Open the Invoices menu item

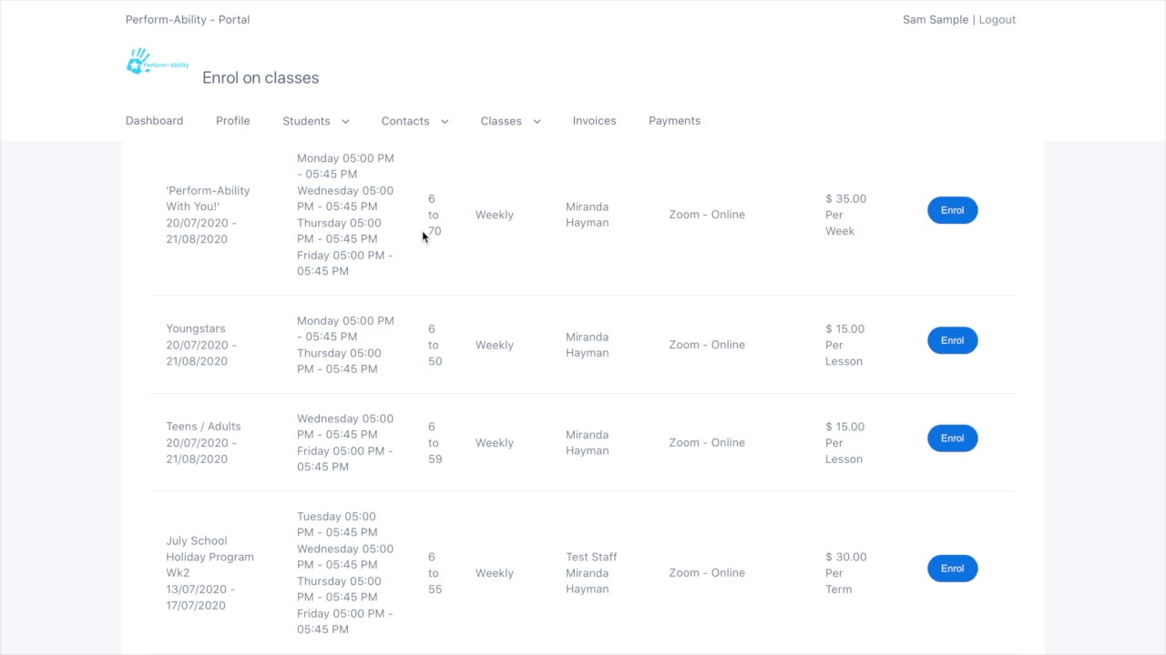[x=594, y=121]
